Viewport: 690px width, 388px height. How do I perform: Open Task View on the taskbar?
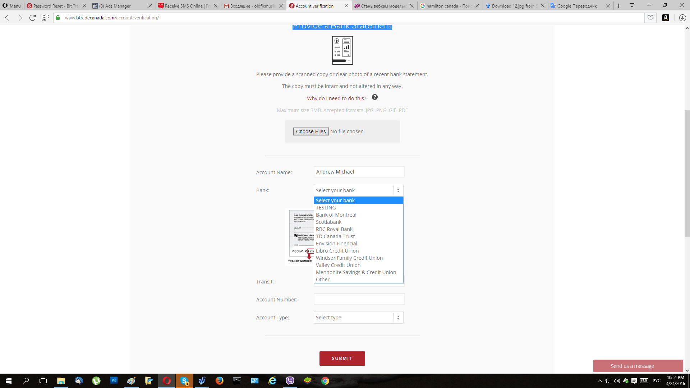(43, 381)
